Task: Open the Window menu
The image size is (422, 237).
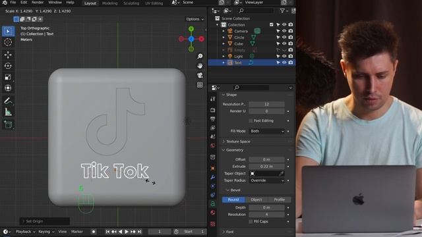Action: [55, 3]
